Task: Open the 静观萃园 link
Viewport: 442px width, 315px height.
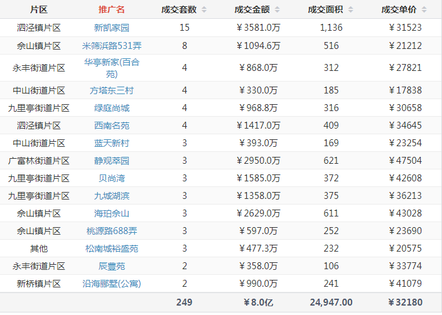Action: 112,161
